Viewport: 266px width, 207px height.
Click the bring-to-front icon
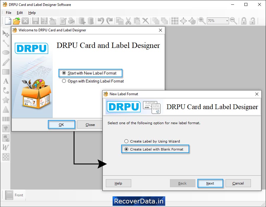pyautogui.click(x=156, y=21)
